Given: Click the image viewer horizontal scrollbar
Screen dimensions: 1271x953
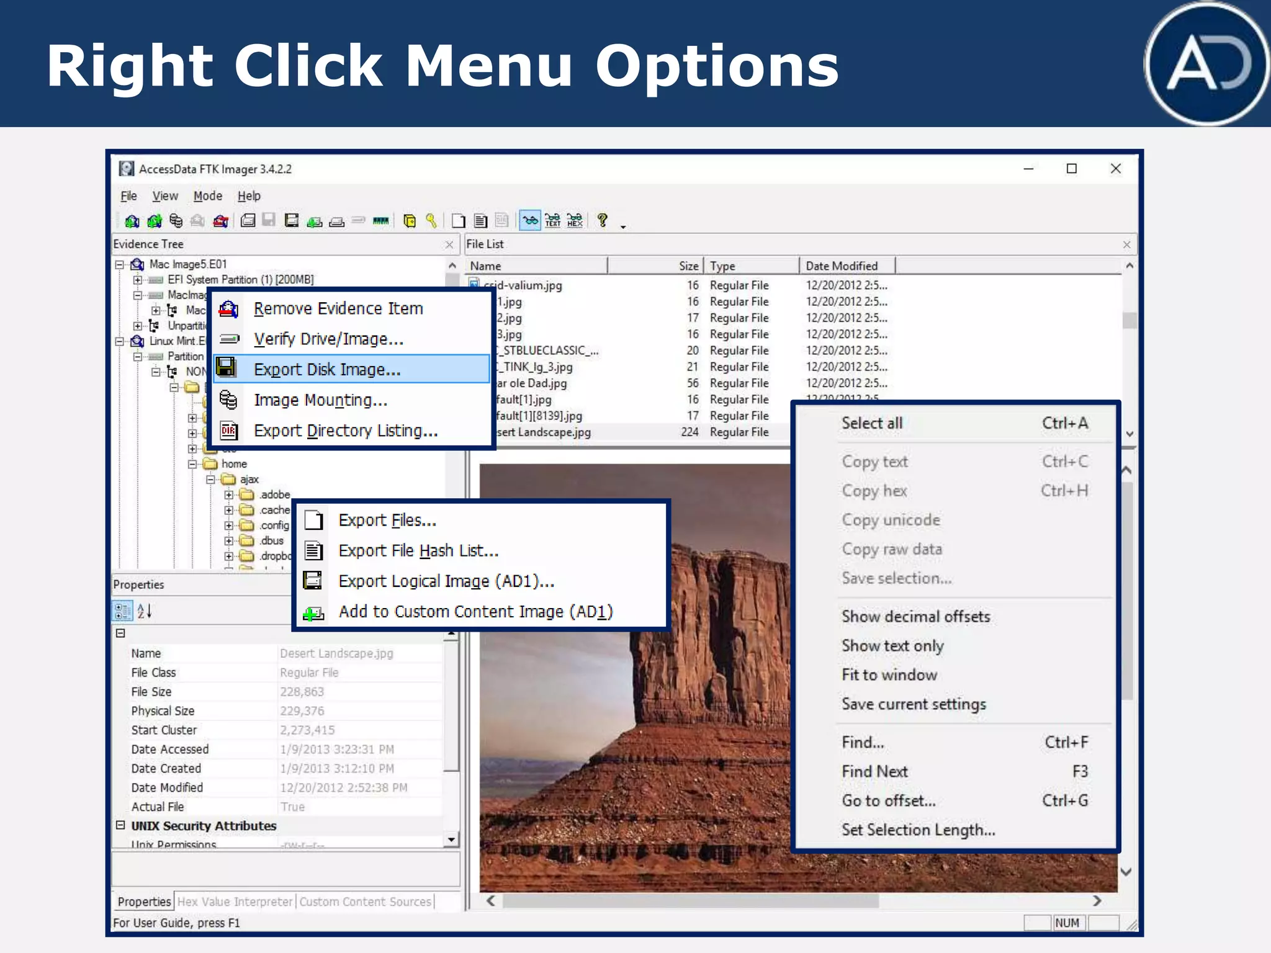Looking at the screenshot, I should click(690, 901).
